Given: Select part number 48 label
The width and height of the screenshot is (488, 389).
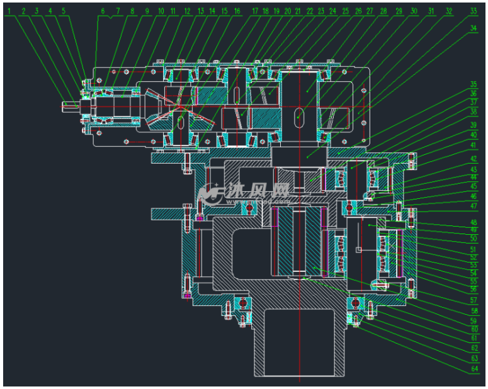Looking at the screenshot, I should (473, 222).
